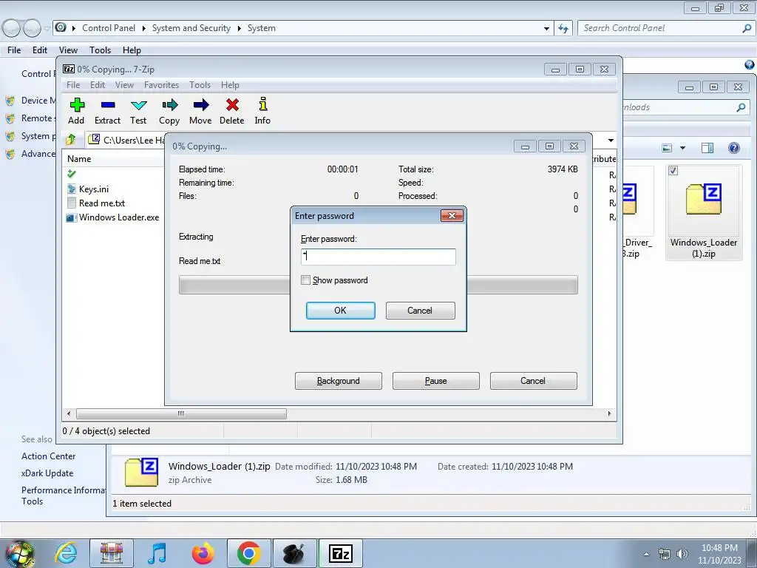Expand arrow after System and Security breadcrumb
The image size is (757, 568).
(x=239, y=29)
